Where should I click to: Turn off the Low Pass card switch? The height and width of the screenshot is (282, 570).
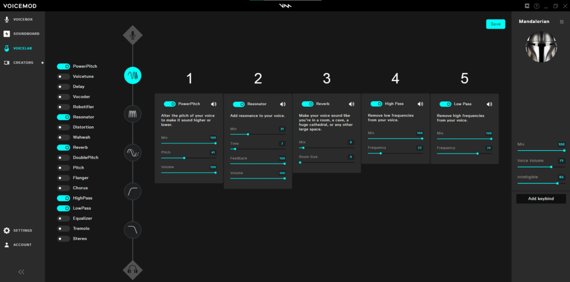(445, 104)
